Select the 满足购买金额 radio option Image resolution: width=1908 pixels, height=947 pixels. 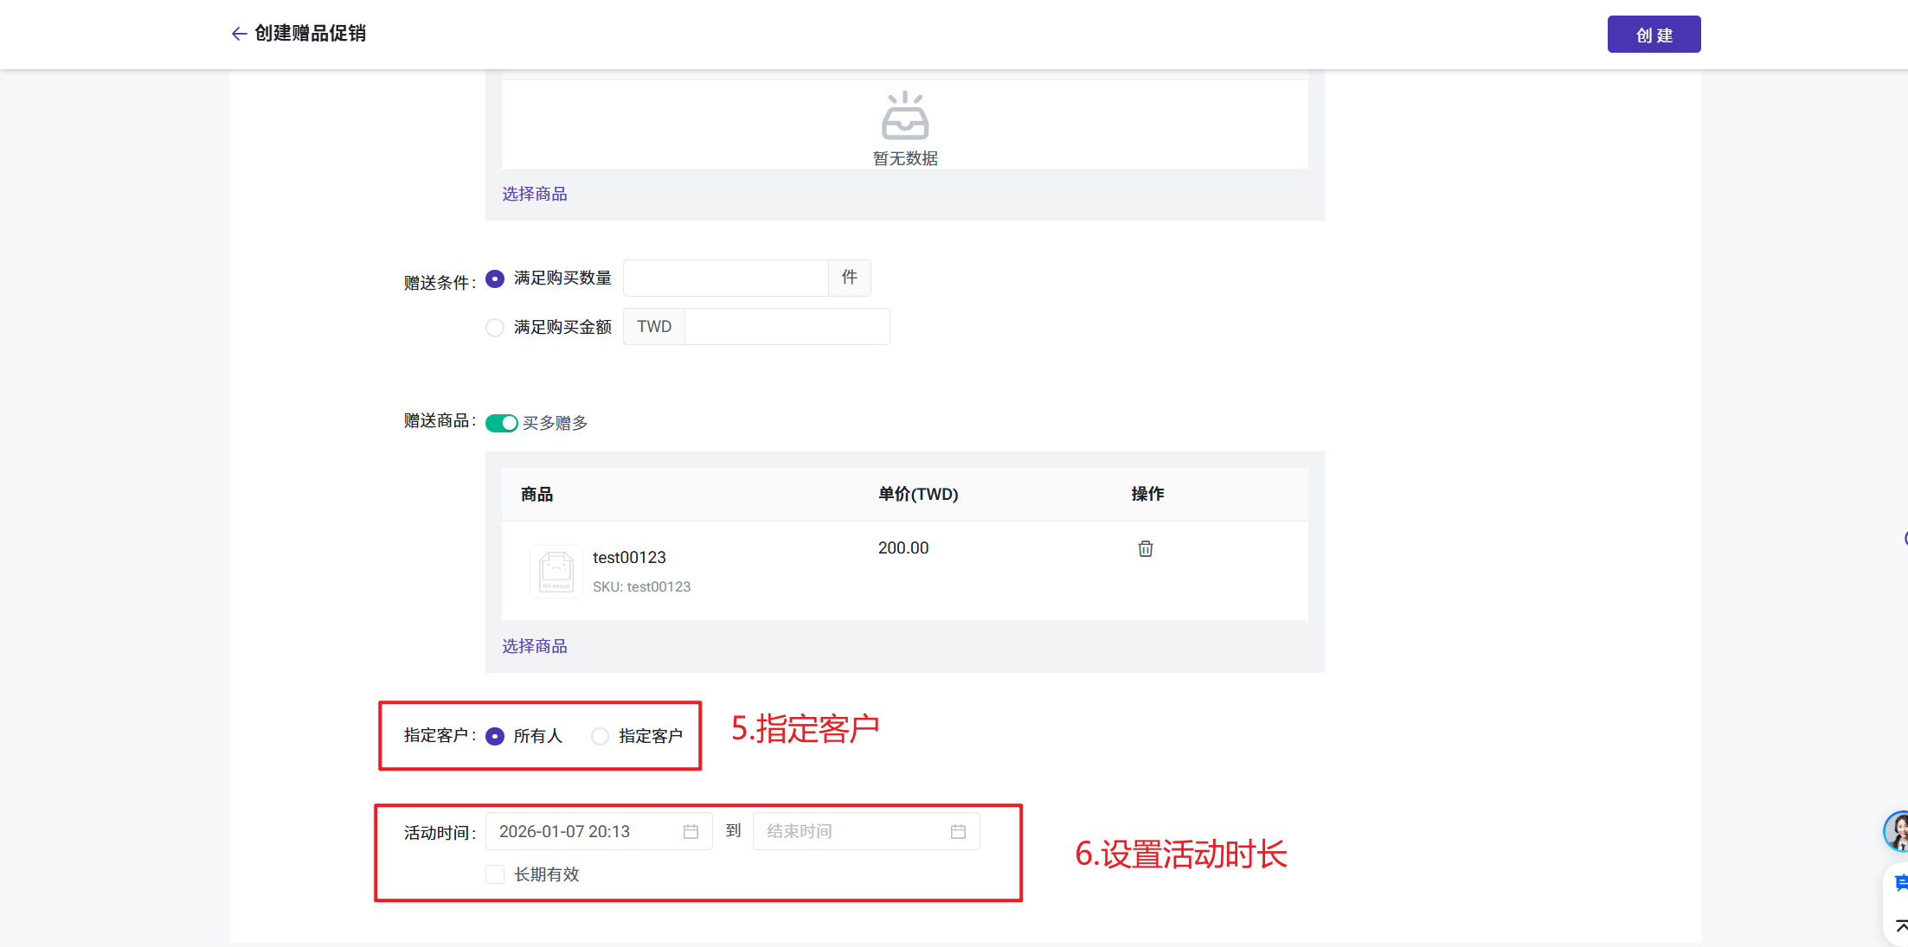[495, 328]
